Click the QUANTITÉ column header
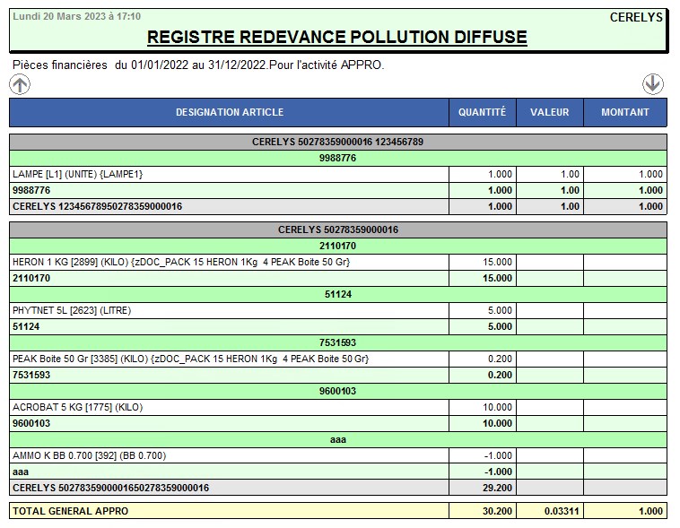The image size is (680, 528). click(x=482, y=112)
